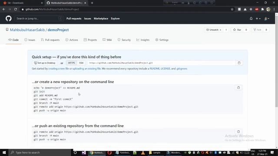
Task: Open the browser extensions puzzle icon
Action: pos(262,9)
